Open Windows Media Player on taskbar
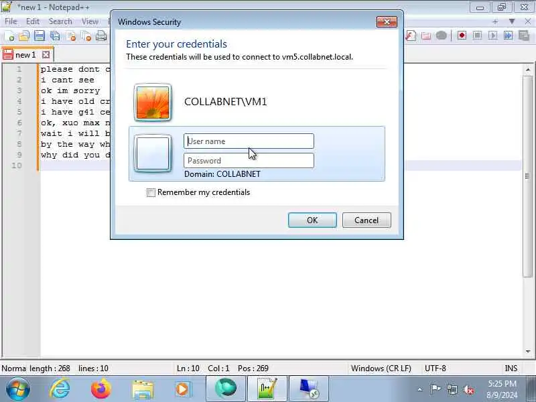Viewport: 536px width, 402px height. pos(183,389)
